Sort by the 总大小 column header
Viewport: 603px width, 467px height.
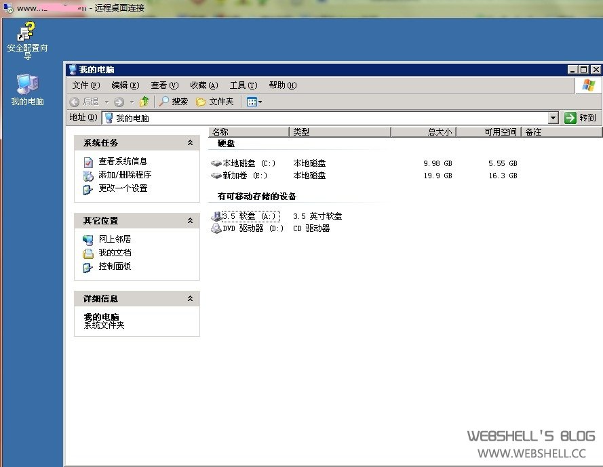pyautogui.click(x=423, y=132)
